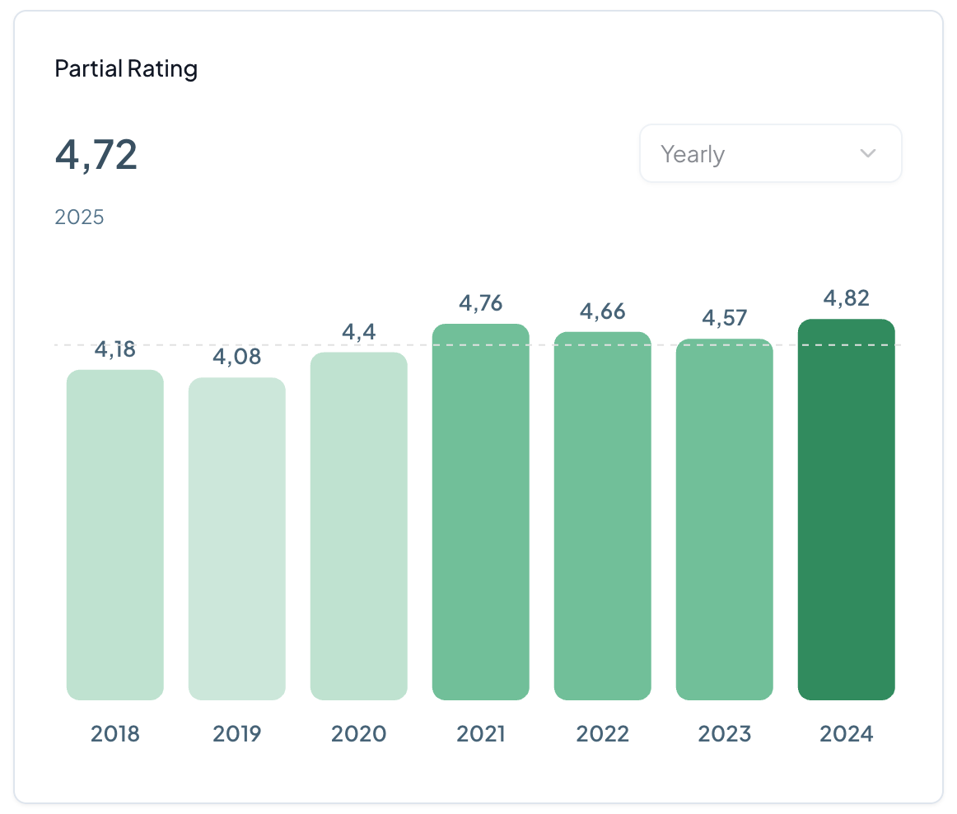This screenshot has width=957, height=814.
Task: Click the chevron arrow in Yearly selector
Action: point(867,154)
